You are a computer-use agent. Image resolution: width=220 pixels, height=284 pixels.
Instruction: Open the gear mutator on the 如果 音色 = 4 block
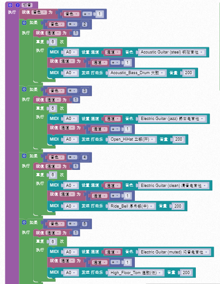point(24,156)
